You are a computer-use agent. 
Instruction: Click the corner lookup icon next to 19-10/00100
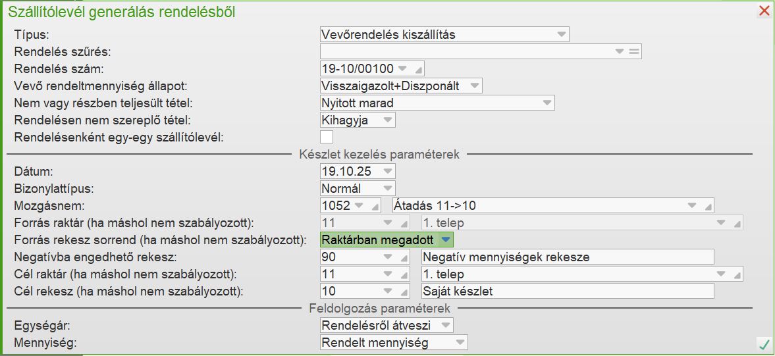[418, 70]
